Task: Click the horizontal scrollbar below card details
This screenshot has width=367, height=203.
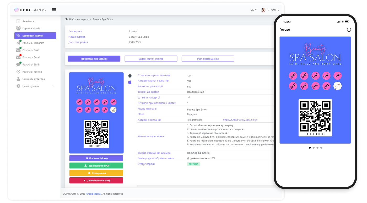Action: (x=204, y=186)
